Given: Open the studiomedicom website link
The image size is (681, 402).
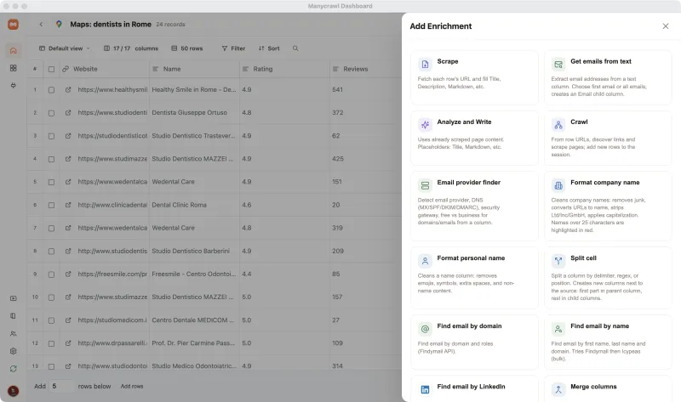Looking at the screenshot, I should pos(112,320).
